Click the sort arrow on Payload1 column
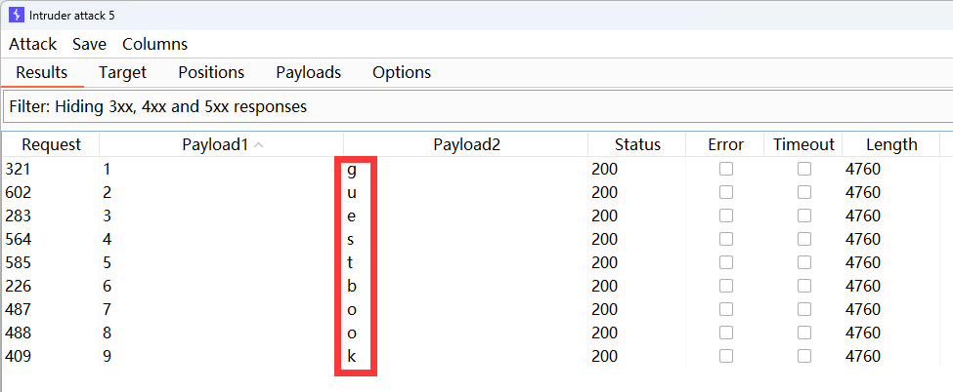 [x=258, y=144]
